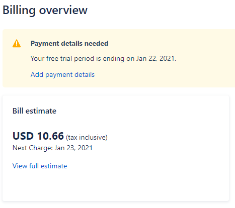The height and width of the screenshot is (208, 235).
Task: Click the word 'needed' in banner title
Action: (97, 43)
